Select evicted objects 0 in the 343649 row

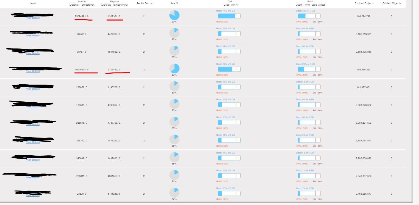[392, 158]
